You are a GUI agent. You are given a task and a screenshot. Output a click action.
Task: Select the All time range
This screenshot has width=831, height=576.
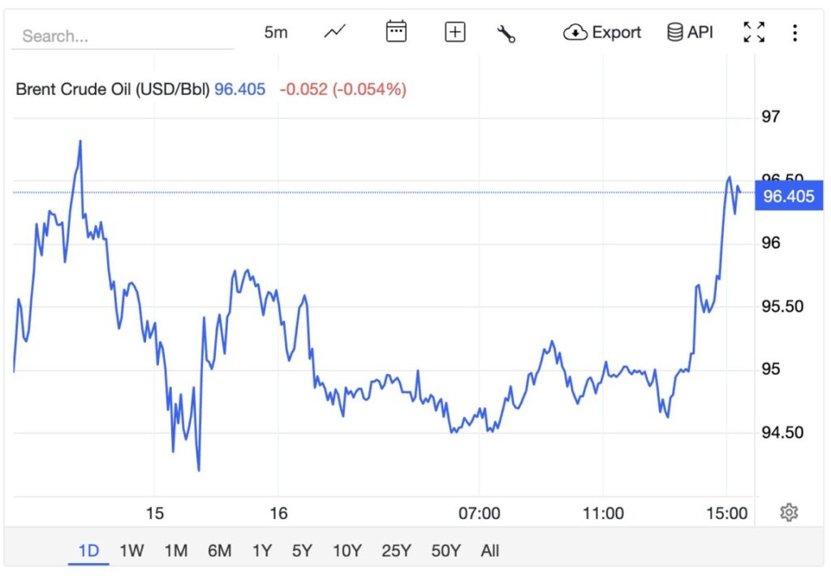[x=489, y=550]
